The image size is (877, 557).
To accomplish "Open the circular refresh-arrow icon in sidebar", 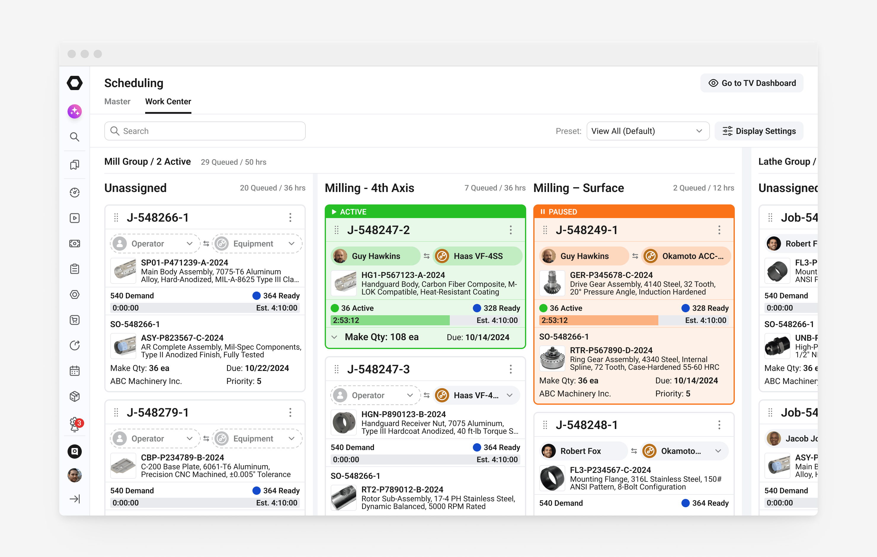I will click(75, 345).
